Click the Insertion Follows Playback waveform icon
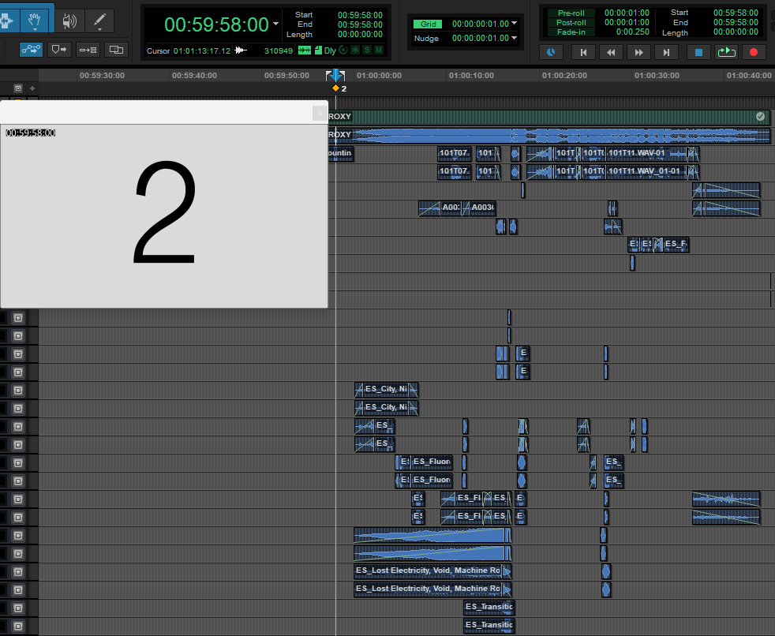This screenshot has width=775, height=636. click(305, 50)
